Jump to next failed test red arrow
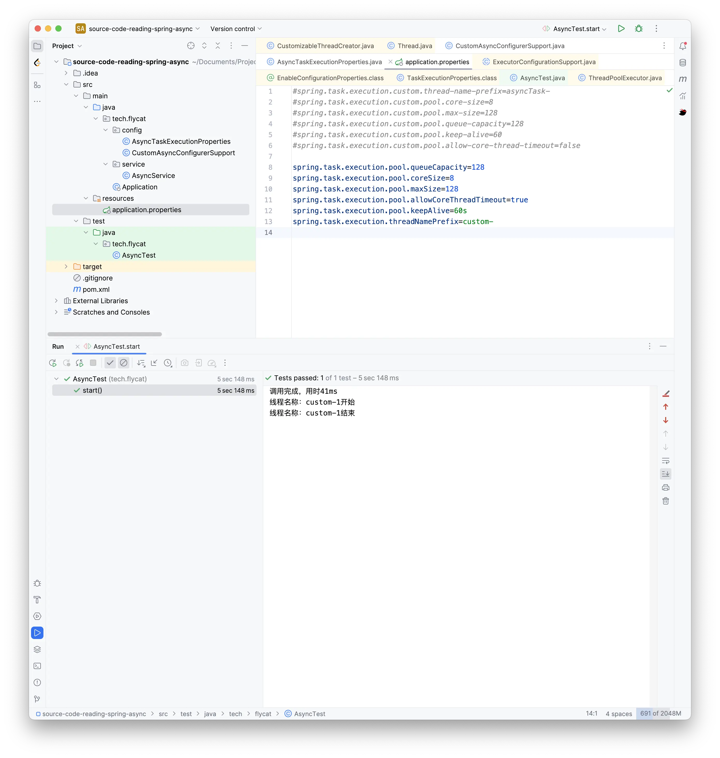The image size is (720, 758). pyautogui.click(x=665, y=420)
